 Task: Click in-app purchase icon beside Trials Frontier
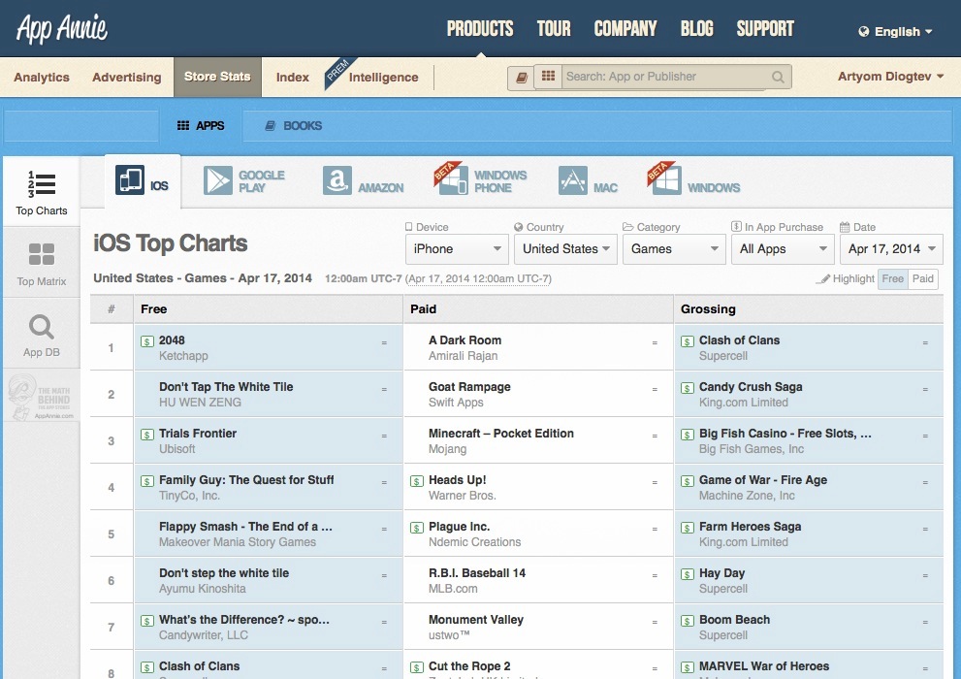click(147, 435)
